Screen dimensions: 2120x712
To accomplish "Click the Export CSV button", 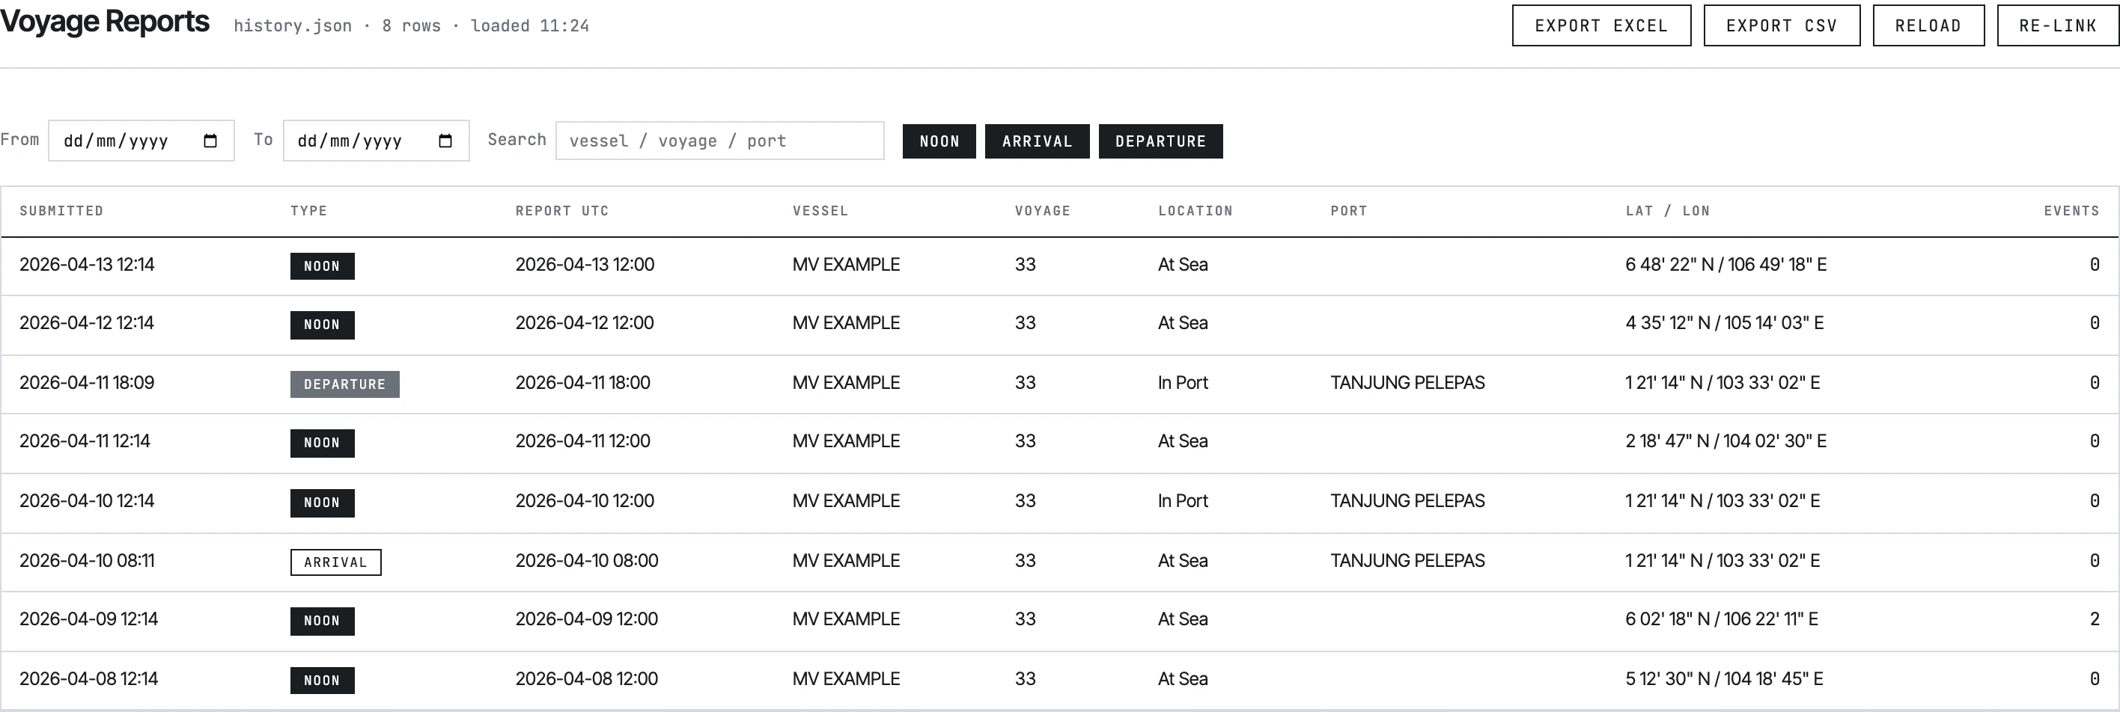I will [x=1782, y=25].
